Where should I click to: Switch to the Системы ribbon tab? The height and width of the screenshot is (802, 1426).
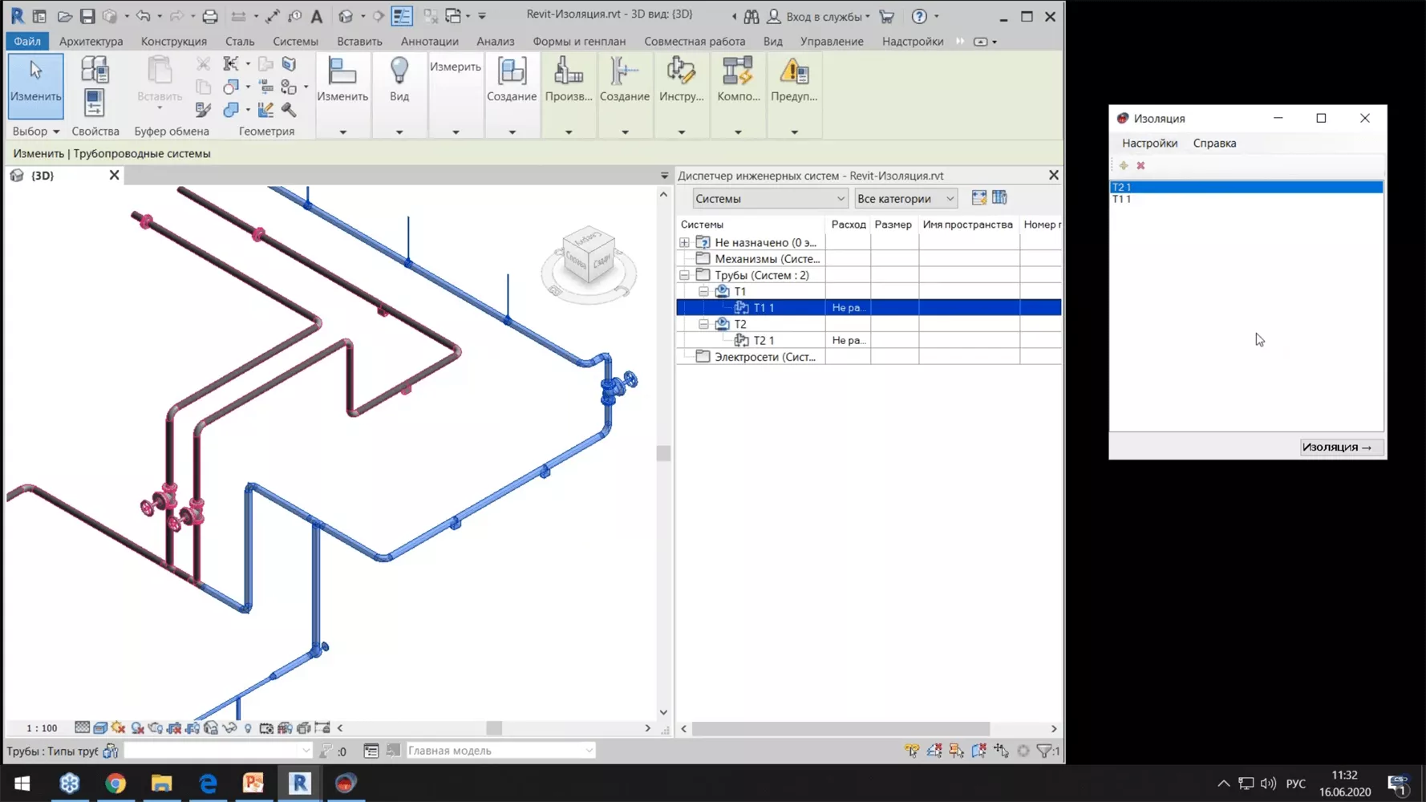tap(294, 41)
